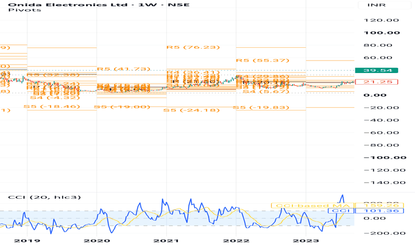This screenshot has height=245, width=415.
Task: Click the blue CCI axis label
Action: (341, 211)
